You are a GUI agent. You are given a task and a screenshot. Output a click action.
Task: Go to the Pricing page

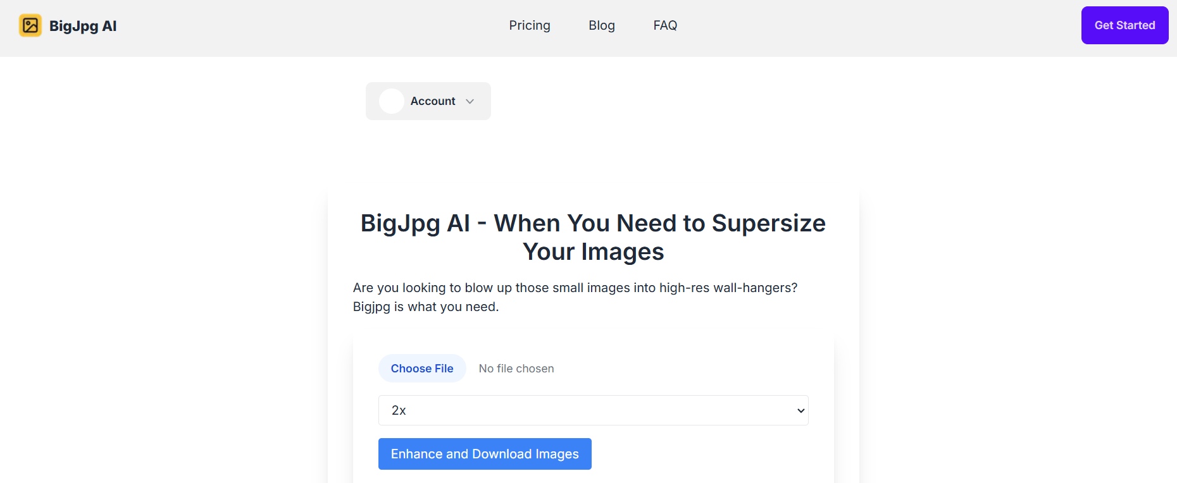pos(530,25)
